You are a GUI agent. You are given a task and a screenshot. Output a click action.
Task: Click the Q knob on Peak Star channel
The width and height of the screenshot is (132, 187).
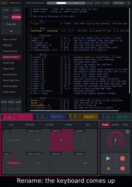click(113, 116)
